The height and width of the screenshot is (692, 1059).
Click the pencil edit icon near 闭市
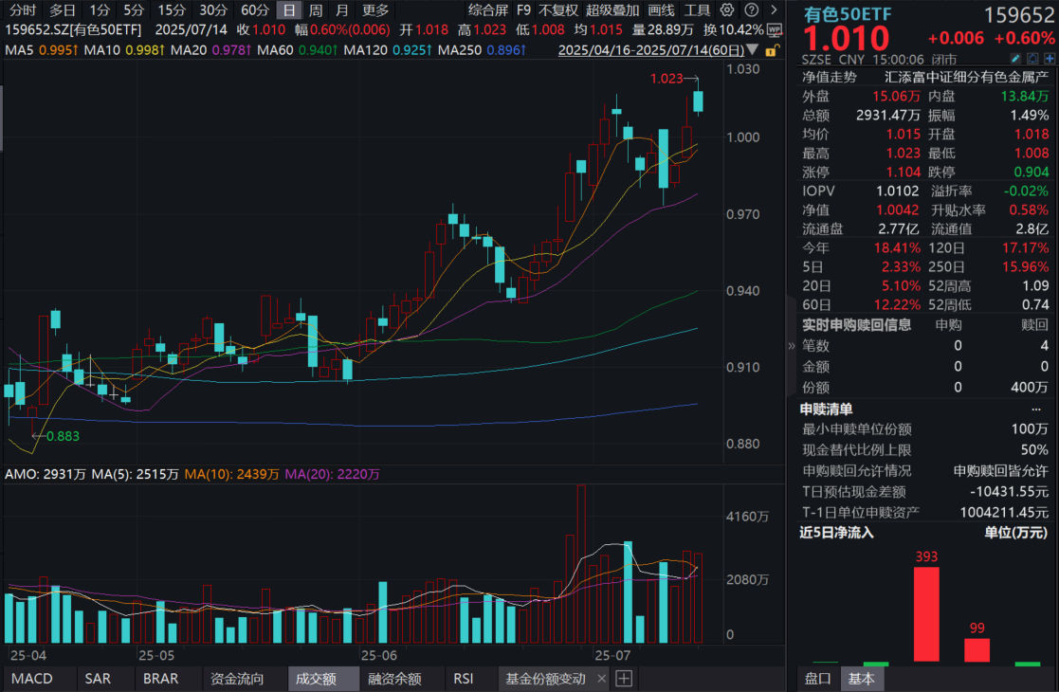(x=1015, y=58)
